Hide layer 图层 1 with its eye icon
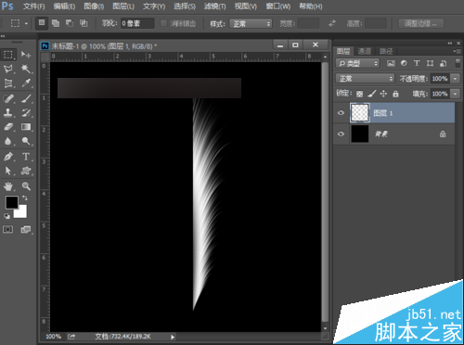The width and height of the screenshot is (464, 345). (x=341, y=113)
